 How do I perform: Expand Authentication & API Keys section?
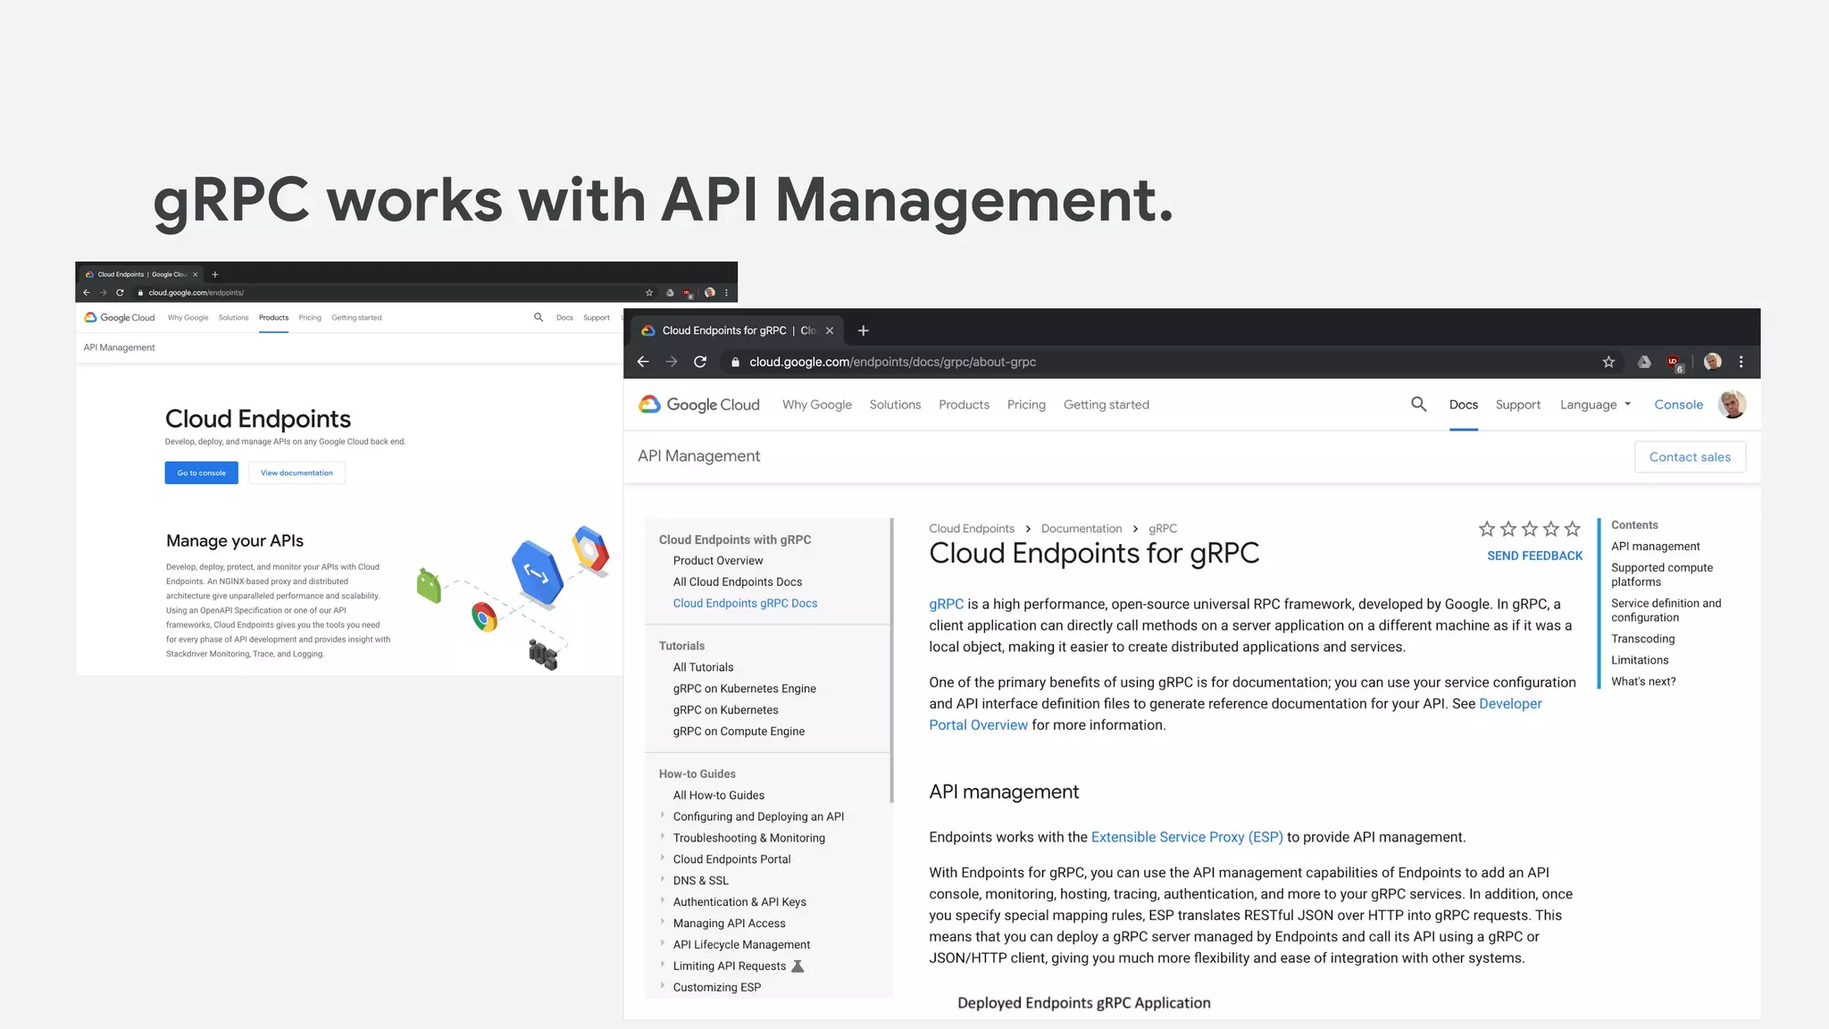663,900
